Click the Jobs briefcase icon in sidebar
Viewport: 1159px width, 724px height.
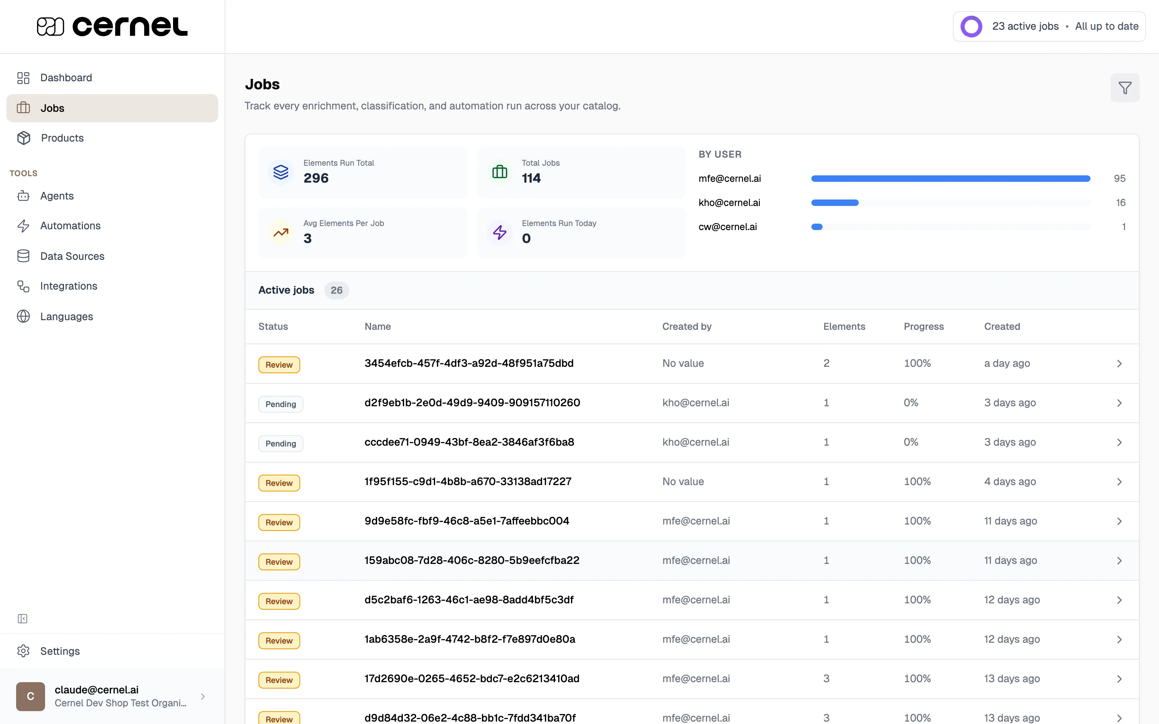click(x=23, y=108)
